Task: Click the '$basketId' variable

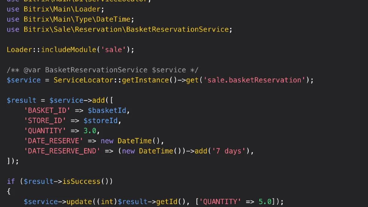Action: coord(107,110)
